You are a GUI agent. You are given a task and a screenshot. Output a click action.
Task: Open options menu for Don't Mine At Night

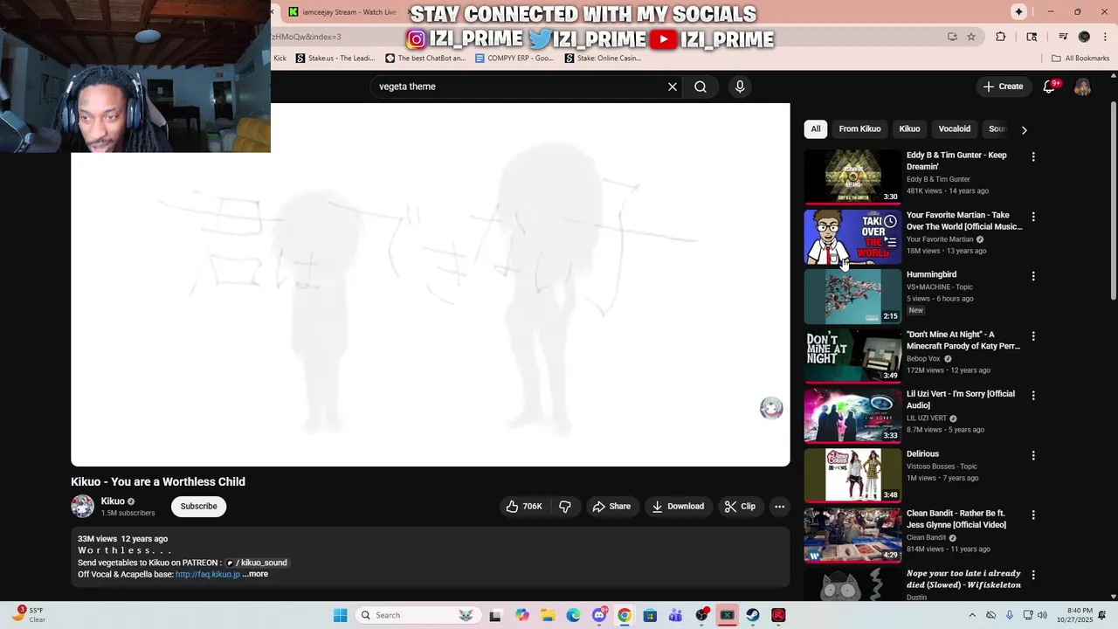coord(1033,336)
